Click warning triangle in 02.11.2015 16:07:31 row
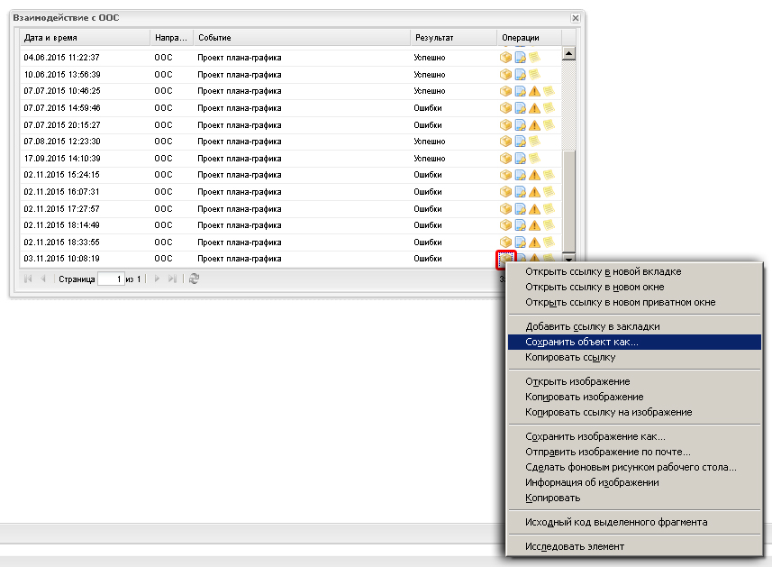Viewport: 772px width, 567px height. pos(534,192)
